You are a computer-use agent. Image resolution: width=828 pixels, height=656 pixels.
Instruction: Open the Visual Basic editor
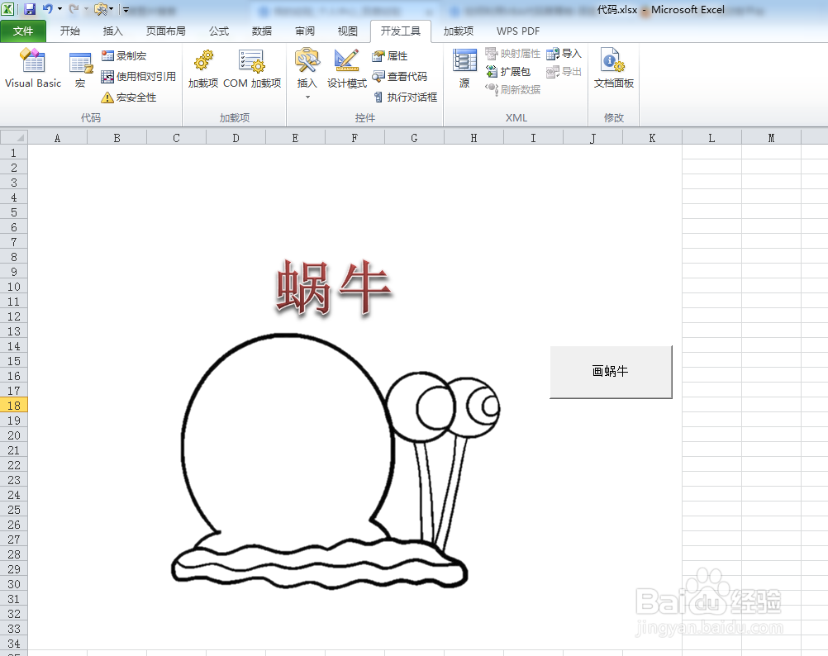coord(32,70)
